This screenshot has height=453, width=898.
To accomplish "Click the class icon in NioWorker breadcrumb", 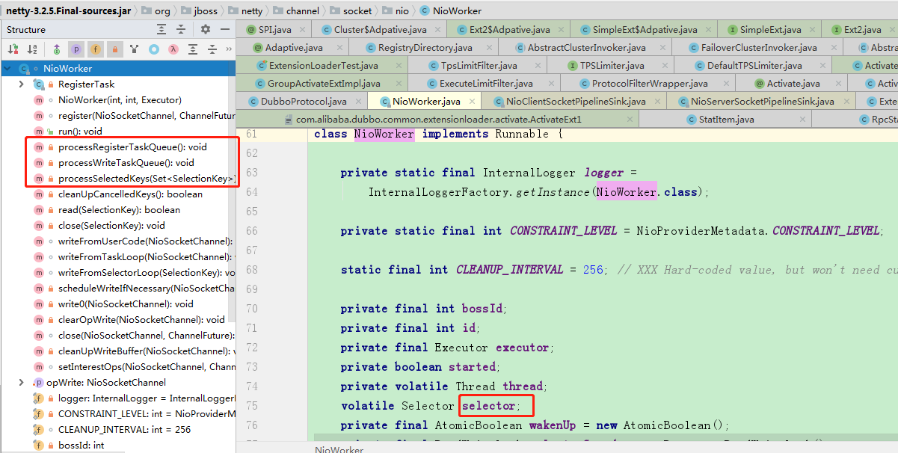I will [425, 11].
